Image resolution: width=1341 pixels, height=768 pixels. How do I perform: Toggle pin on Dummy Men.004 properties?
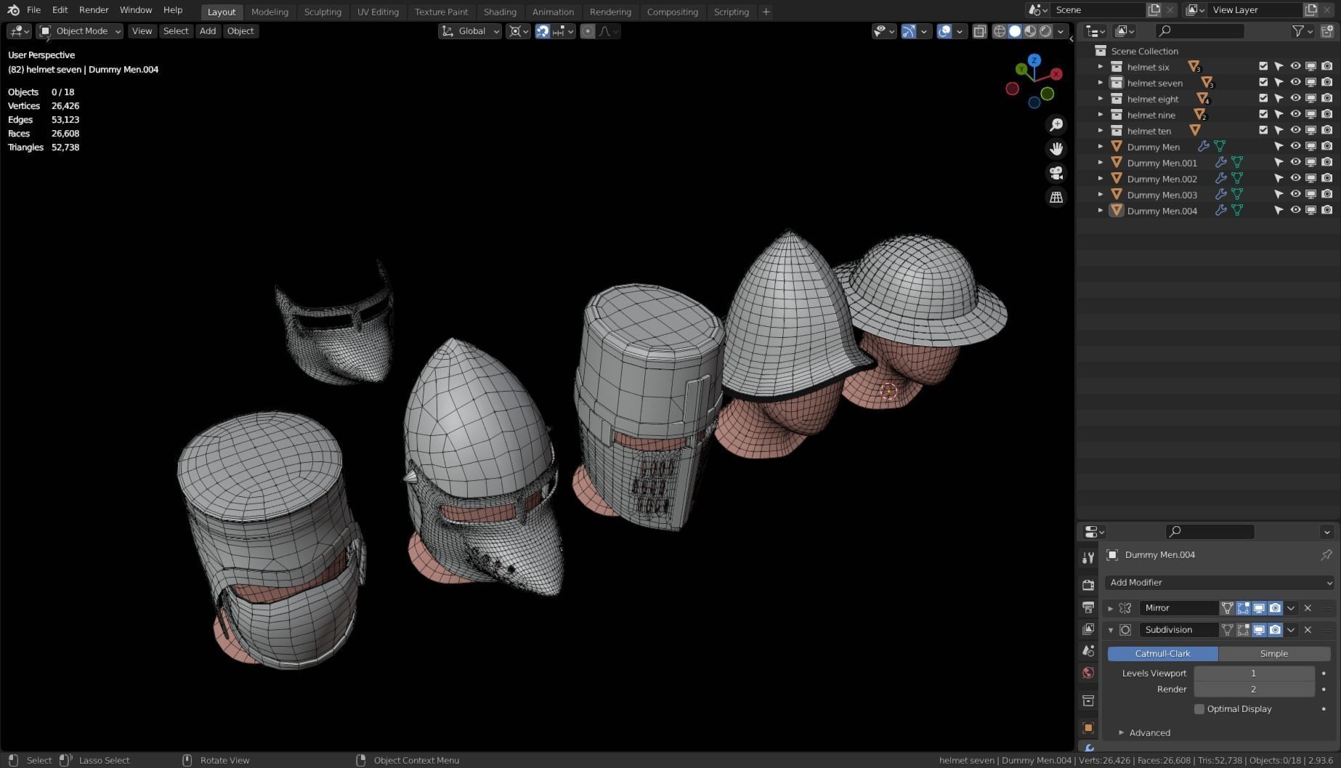(1326, 555)
